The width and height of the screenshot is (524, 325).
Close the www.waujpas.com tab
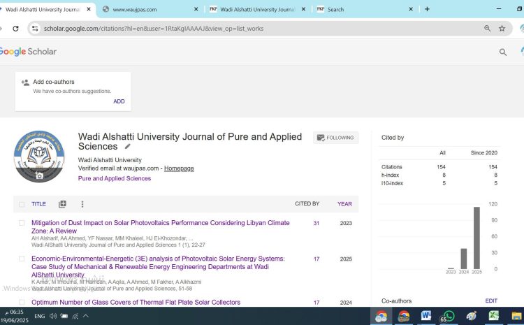[196, 9]
